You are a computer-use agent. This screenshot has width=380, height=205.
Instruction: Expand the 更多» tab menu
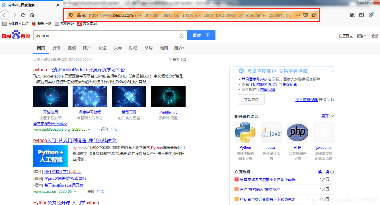(x=179, y=48)
